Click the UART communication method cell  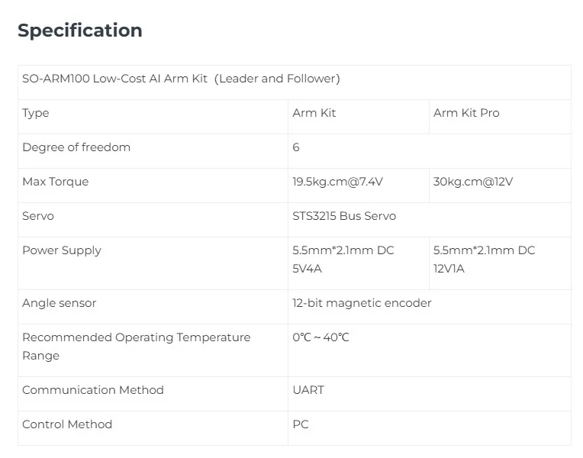[308, 390]
